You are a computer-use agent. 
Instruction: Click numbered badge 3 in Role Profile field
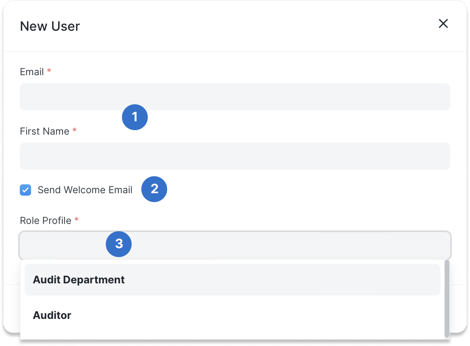coord(119,244)
